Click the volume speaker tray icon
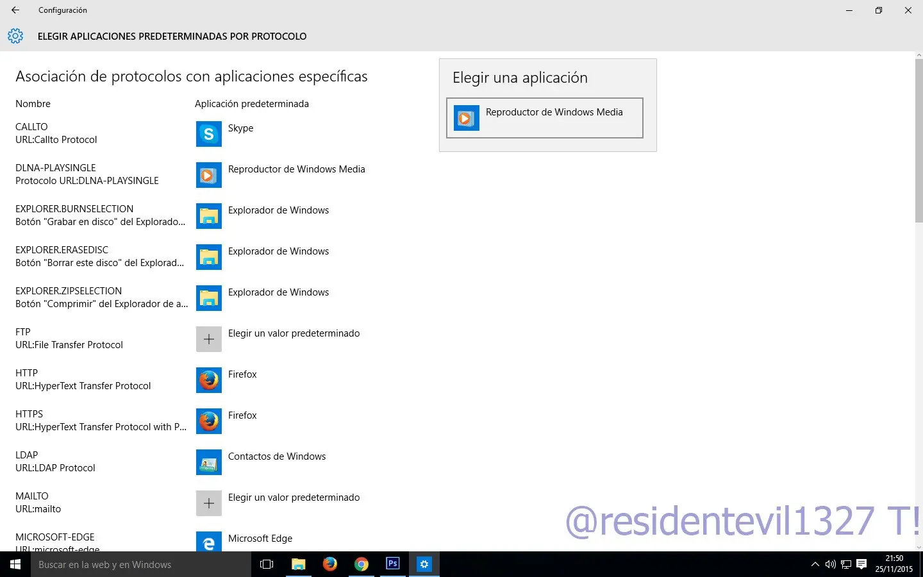The image size is (923, 577). (831, 564)
